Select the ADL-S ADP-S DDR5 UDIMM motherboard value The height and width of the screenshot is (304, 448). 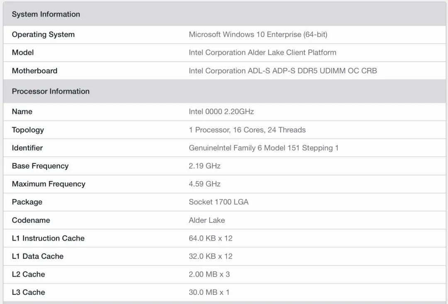coord(282,71)
